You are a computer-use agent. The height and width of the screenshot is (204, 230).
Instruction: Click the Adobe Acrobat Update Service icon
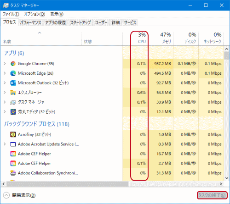coord(13,144)
